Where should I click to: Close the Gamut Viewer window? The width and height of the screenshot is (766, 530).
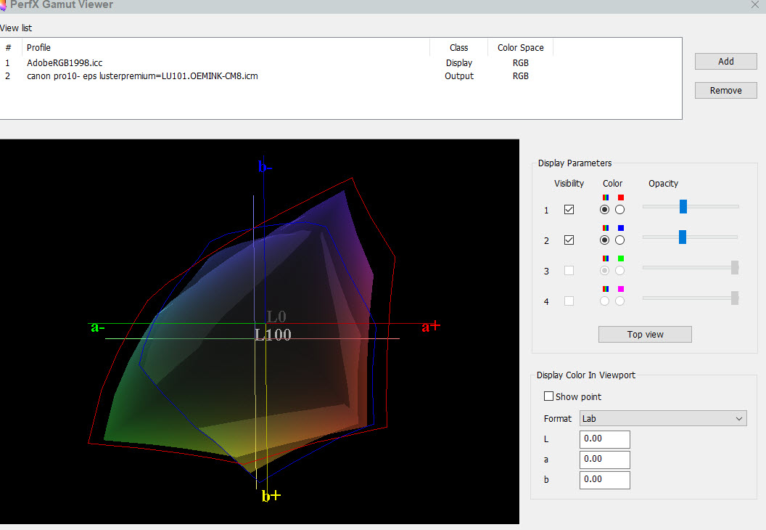(x=754, y=4)
